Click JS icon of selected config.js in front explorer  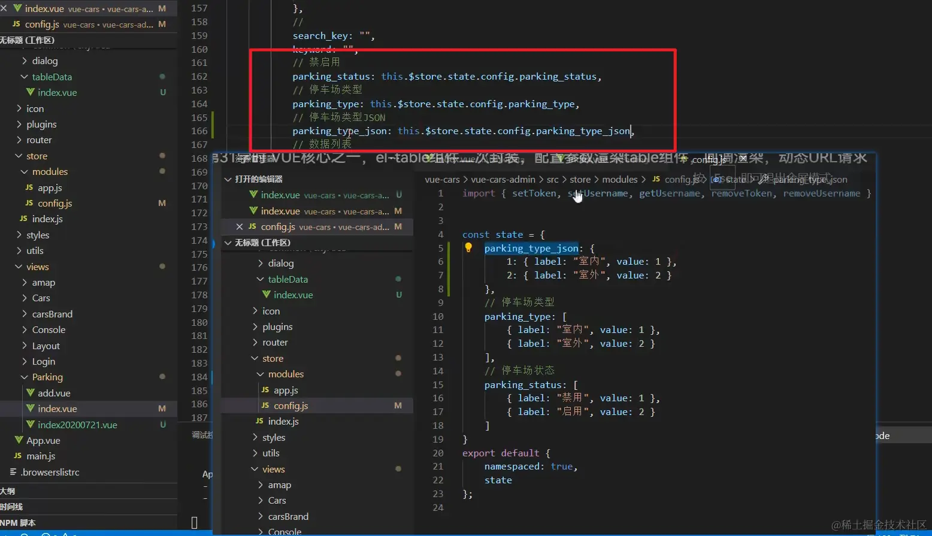coord(265,405)
